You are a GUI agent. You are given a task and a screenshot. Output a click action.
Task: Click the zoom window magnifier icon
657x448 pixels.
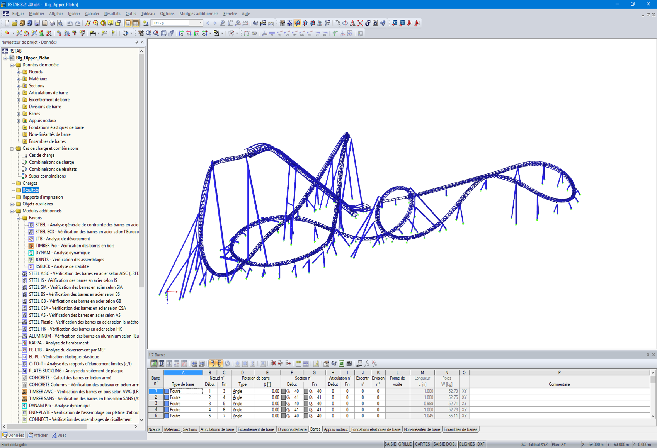tap(148, 34)
